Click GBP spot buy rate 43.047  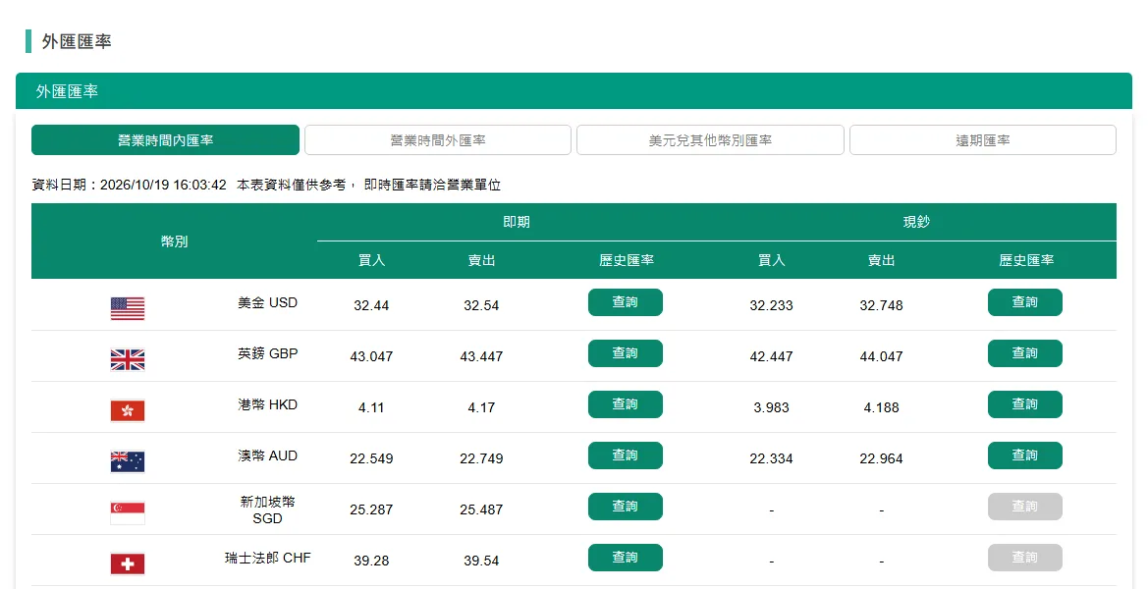pyautogui.click(x=371, y=357)
